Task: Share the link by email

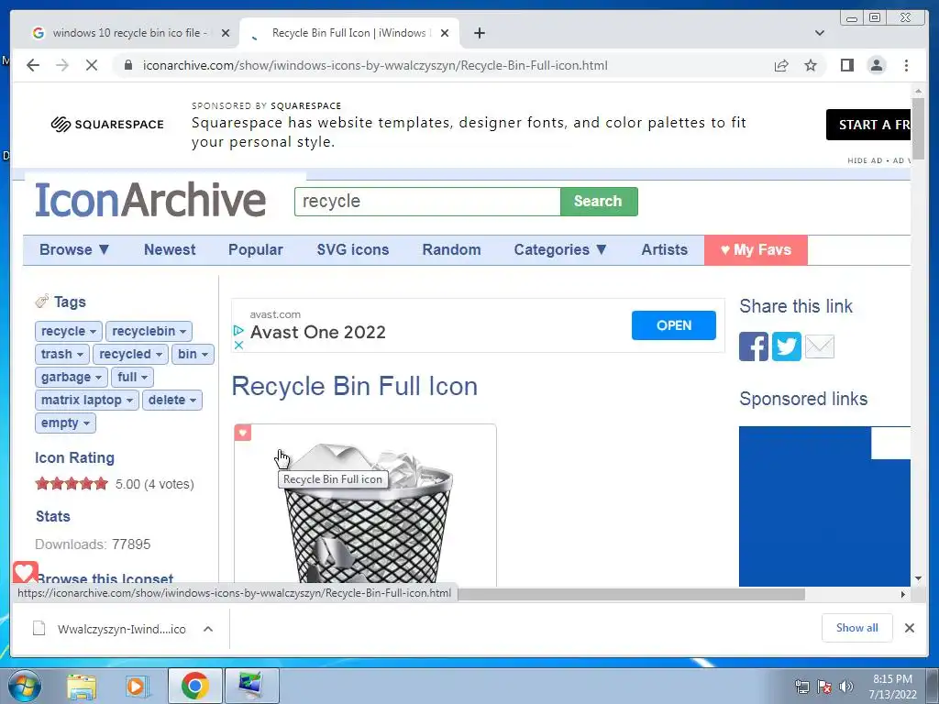Action: [x=819, y=346]
